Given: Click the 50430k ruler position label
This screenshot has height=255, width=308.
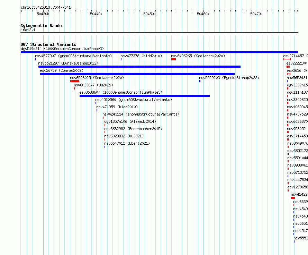Looking at the screenshot, I should tap(43, 14).
